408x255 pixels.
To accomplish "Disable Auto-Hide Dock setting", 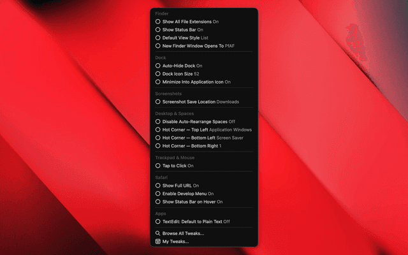I will (182, 66).
